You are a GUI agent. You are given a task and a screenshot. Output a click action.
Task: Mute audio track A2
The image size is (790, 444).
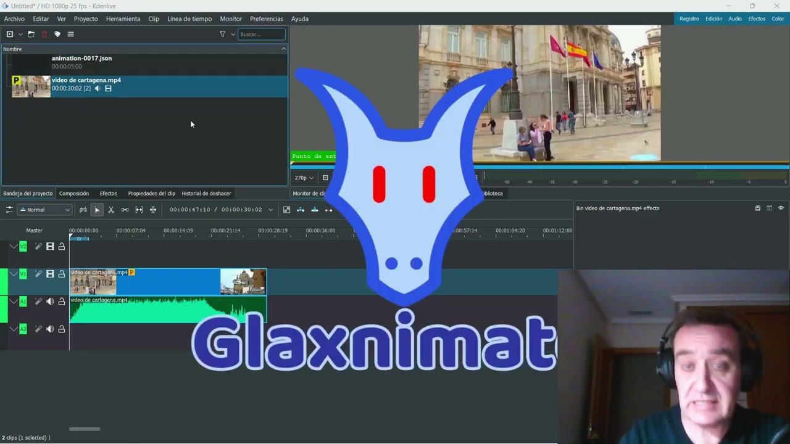[50, 329]
